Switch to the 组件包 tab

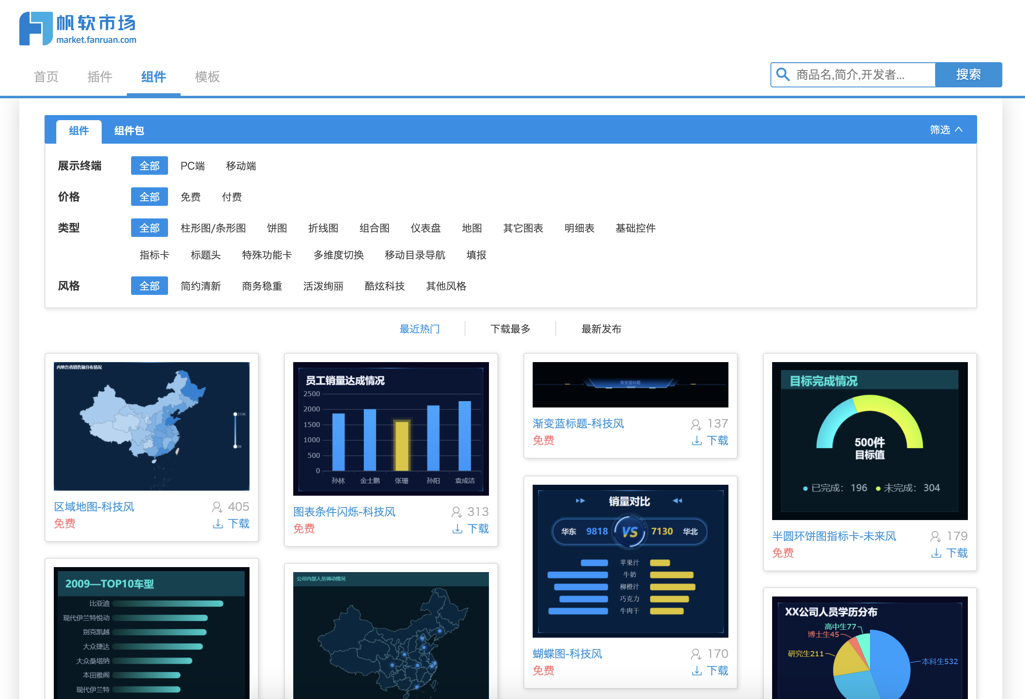click(x=129, y=131)
